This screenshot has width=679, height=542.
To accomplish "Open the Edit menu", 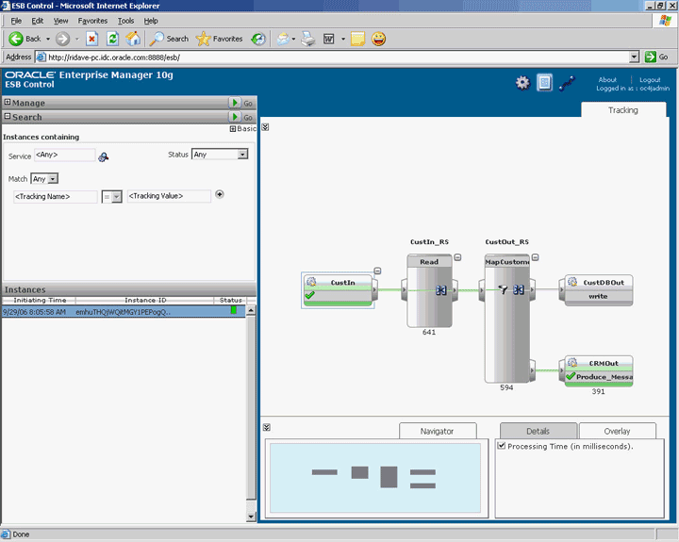I will [37, 21].
